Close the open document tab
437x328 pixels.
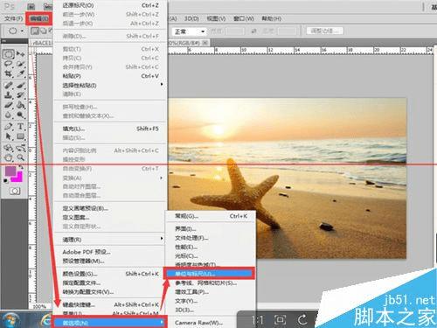coord(205,43)
